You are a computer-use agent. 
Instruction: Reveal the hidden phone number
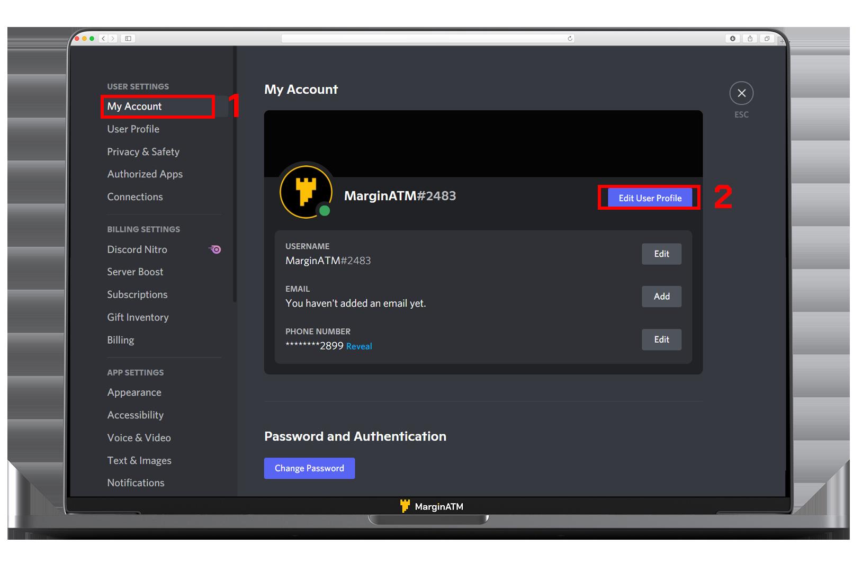359,346
